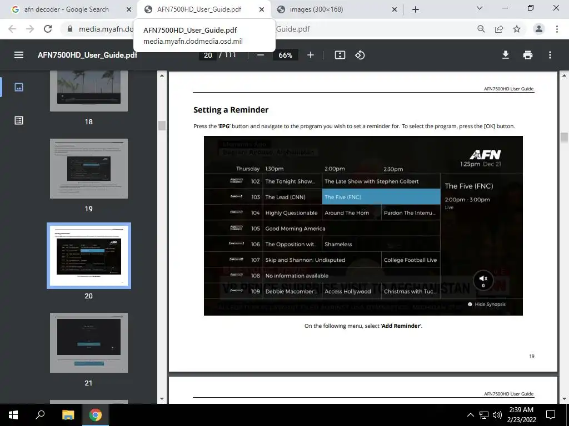Go forward in browser history
Image resolution: width=569 pixels, height=426 pixels.
(30, 29)
